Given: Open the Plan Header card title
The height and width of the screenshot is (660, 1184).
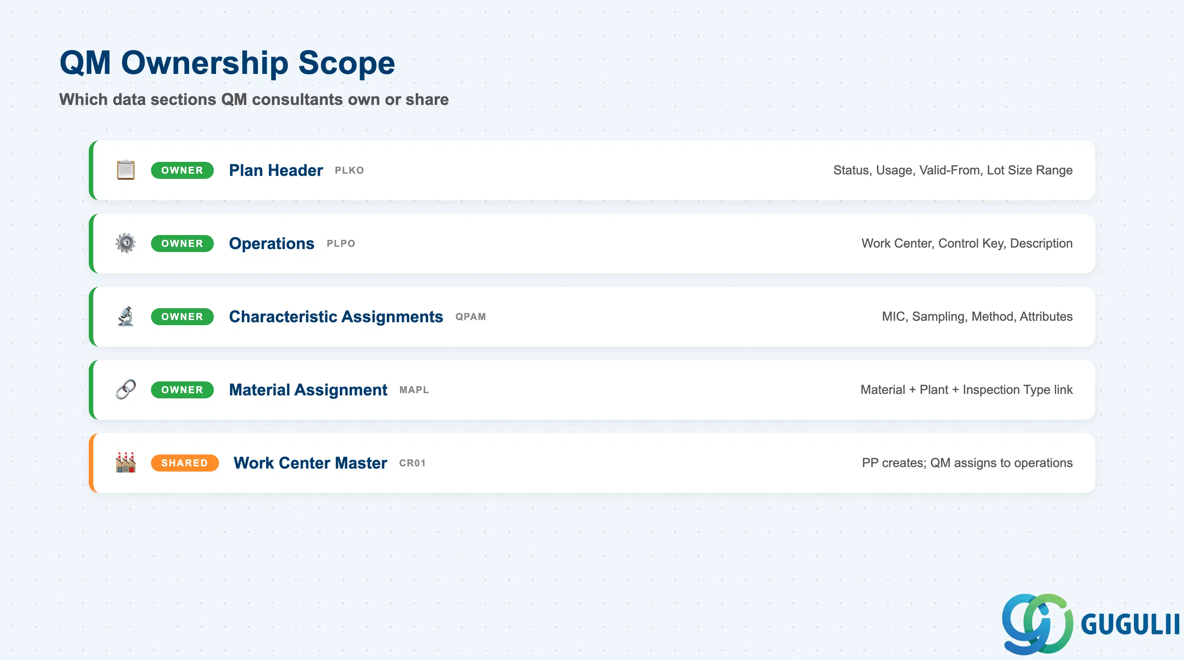Looking at the screenshot, I should click(276, 170).
